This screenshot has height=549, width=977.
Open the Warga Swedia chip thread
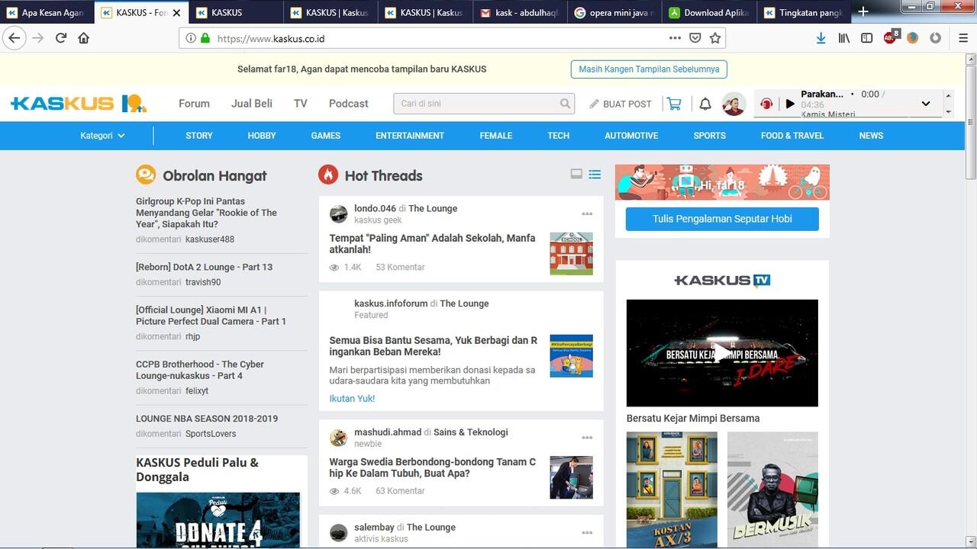pos(432,467)
